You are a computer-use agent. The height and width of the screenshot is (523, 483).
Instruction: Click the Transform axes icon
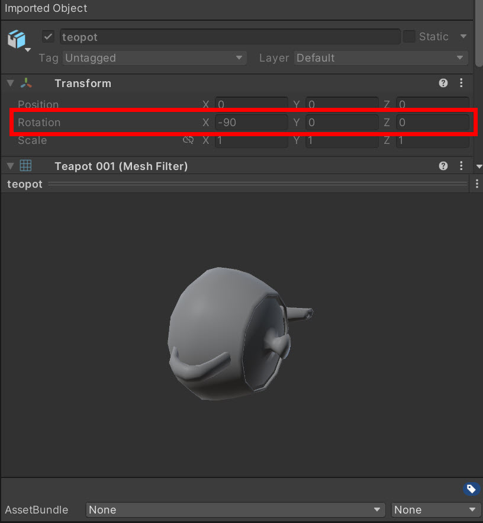coord(26,83)
